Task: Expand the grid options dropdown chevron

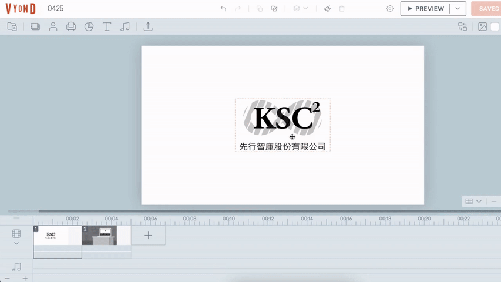Action: coord(479,201)
